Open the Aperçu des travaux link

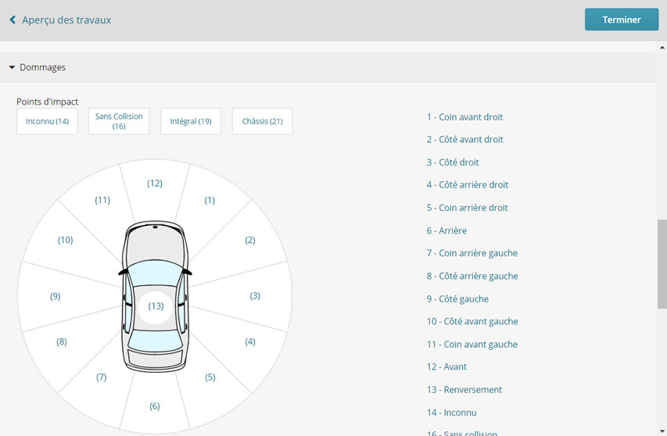tap(66, 20)
